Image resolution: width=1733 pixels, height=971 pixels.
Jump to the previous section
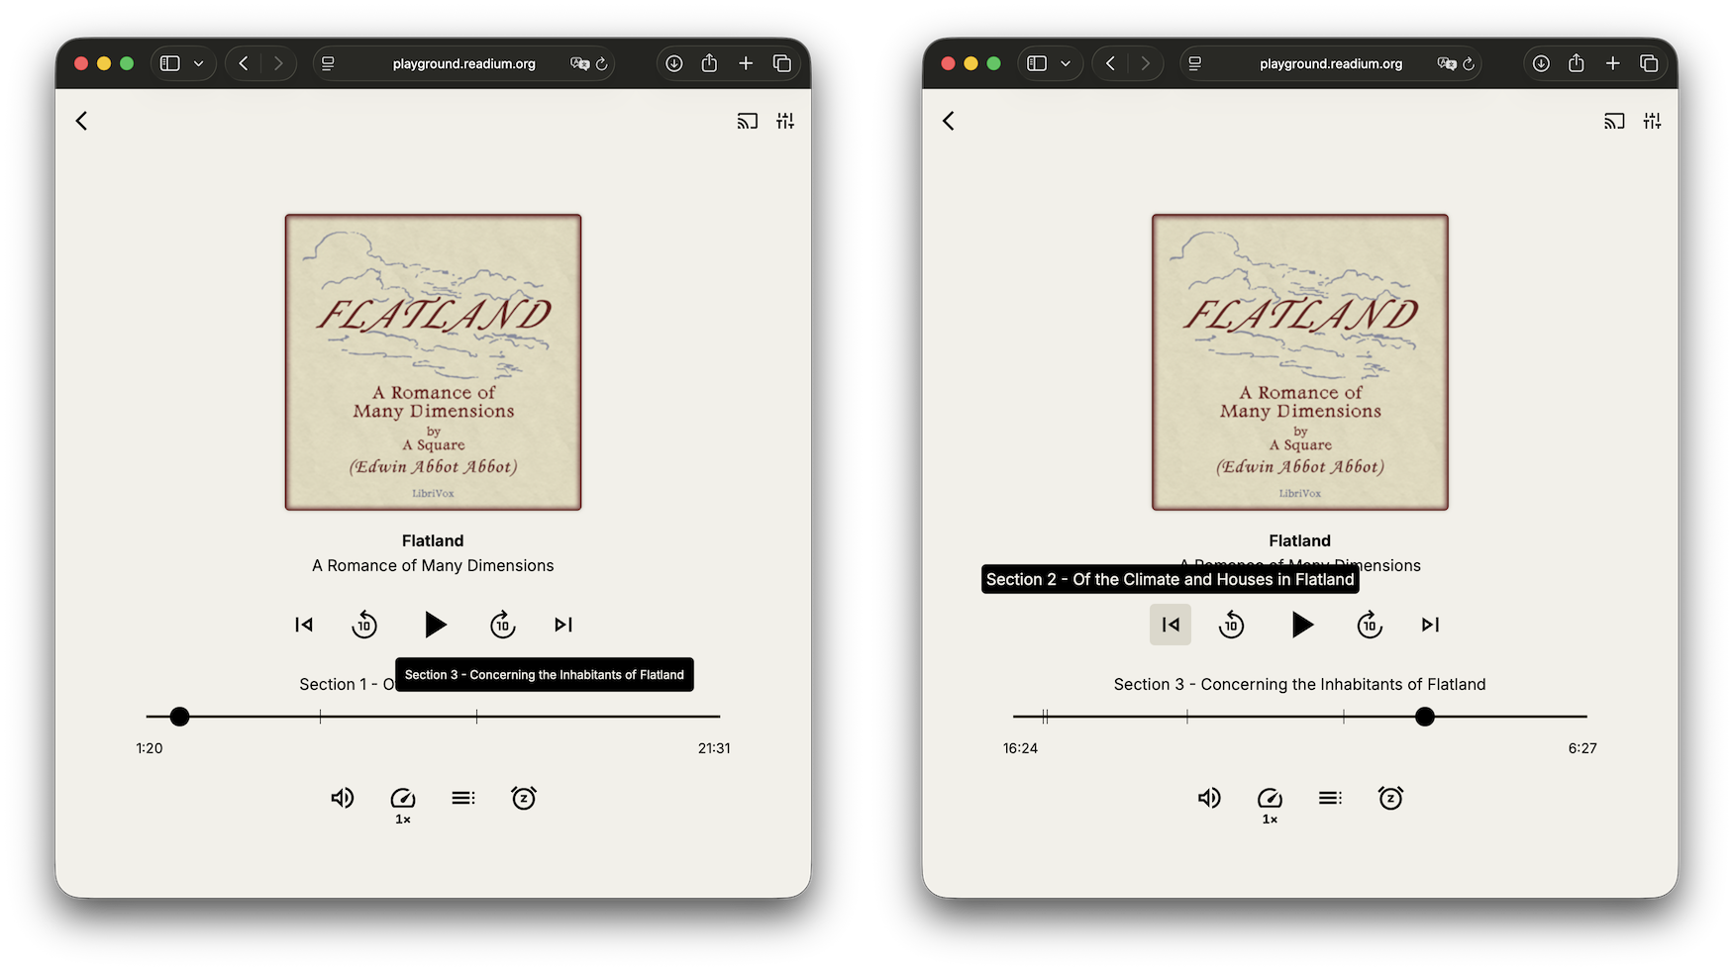point(303,625)
